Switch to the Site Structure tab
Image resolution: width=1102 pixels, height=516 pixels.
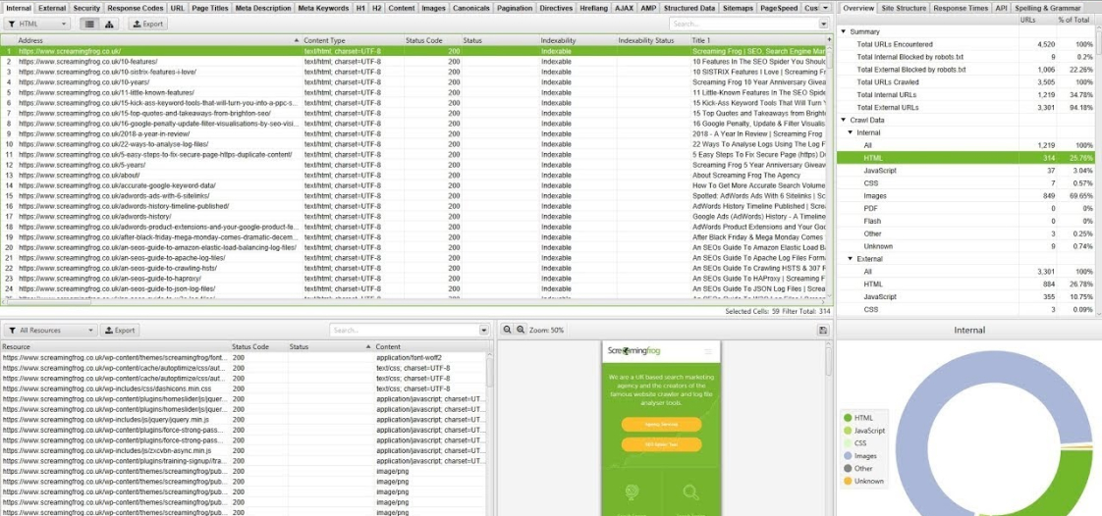(904, 8)
